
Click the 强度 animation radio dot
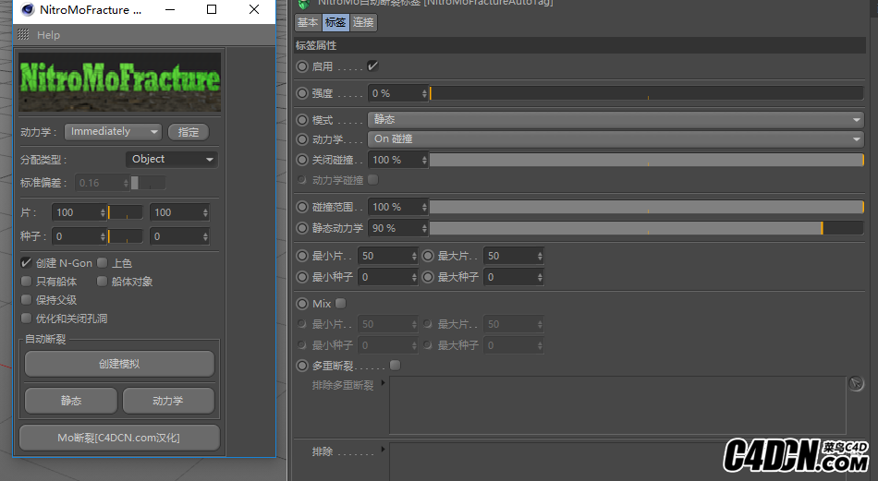coord(302,93)
